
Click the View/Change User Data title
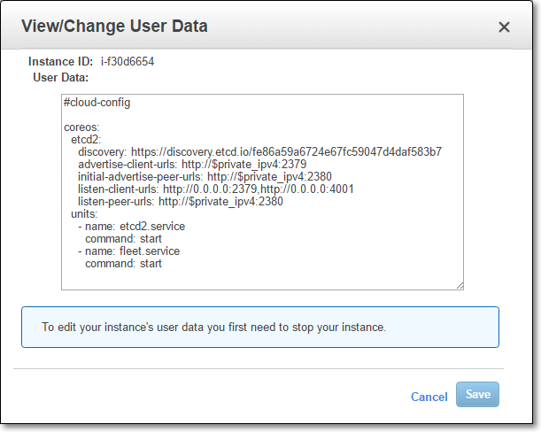[x=114, y=27]
